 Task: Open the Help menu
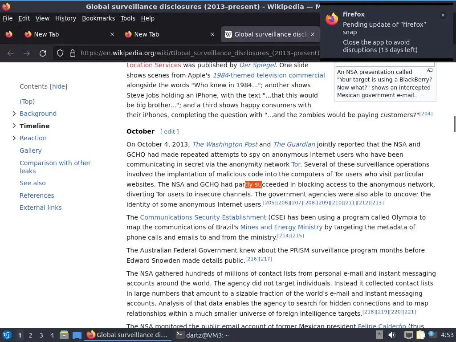coord(148,18)
